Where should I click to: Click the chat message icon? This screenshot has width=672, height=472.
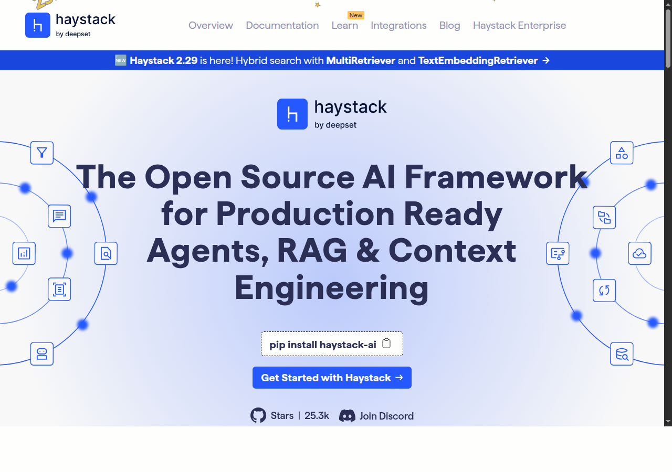[x=59, y=216]
